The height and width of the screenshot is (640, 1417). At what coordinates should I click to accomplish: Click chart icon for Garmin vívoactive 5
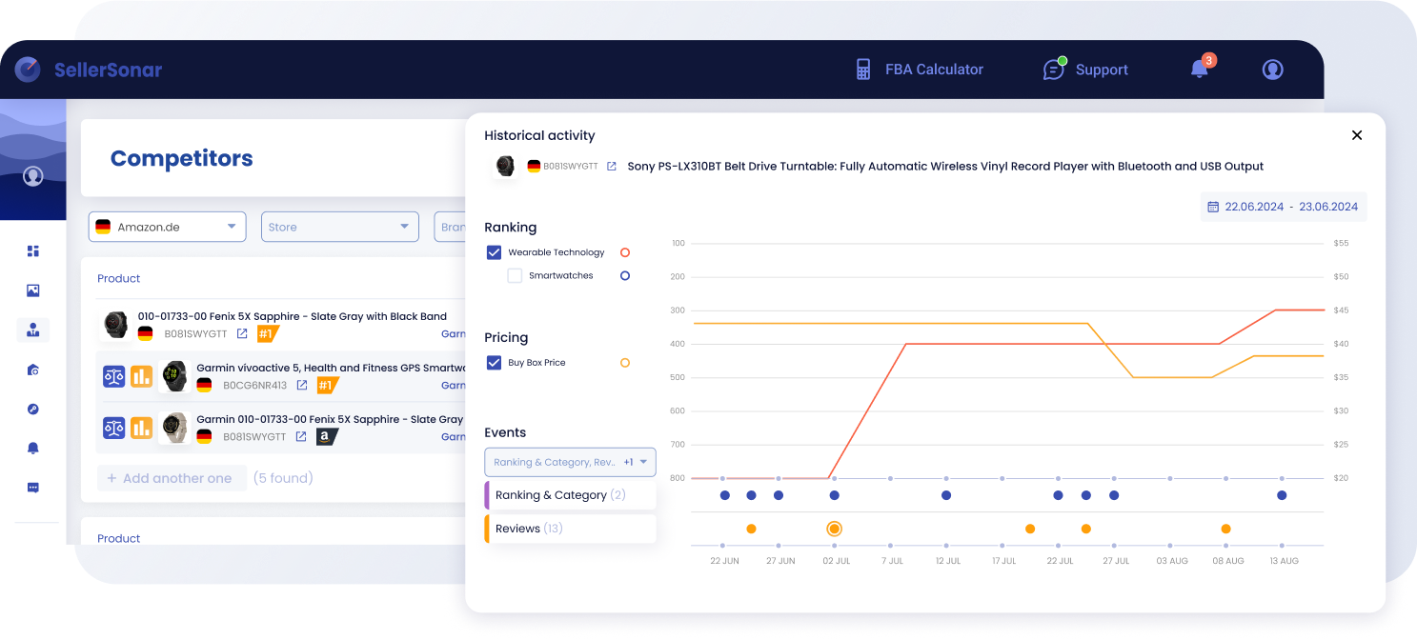click(142, 376)
